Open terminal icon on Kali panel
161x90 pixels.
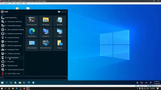24,83
